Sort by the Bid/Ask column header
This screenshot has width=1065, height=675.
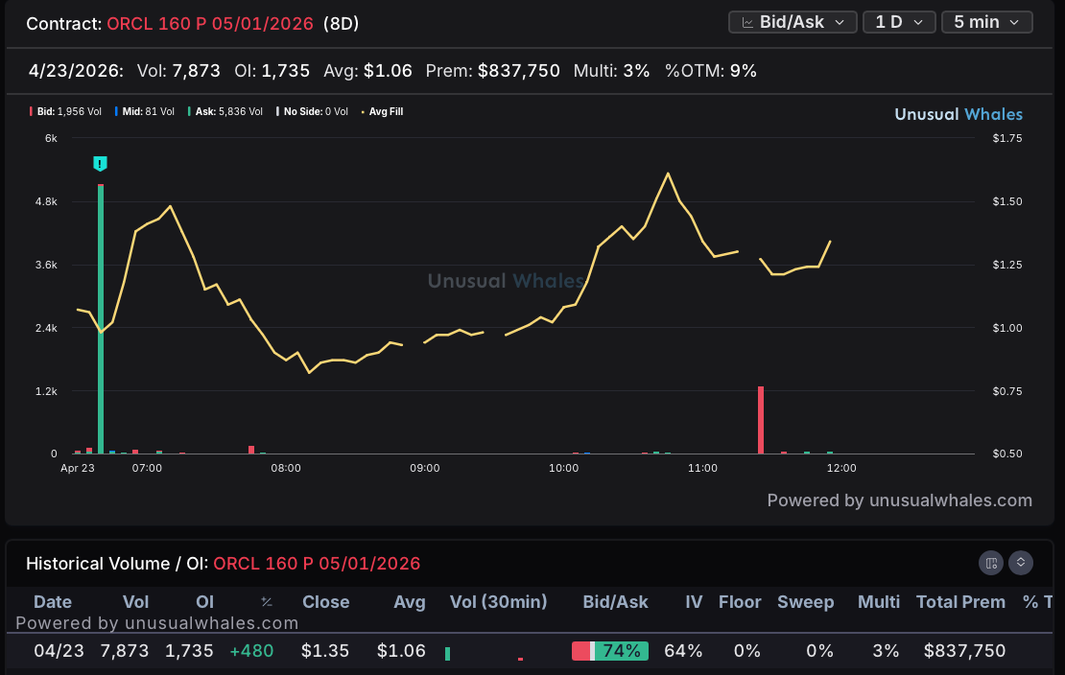click(x=615, y=602)
